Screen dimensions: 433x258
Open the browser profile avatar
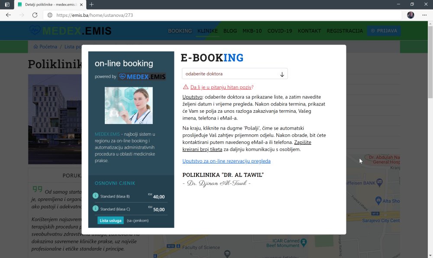pyautogui.click(x=410, y=15)
